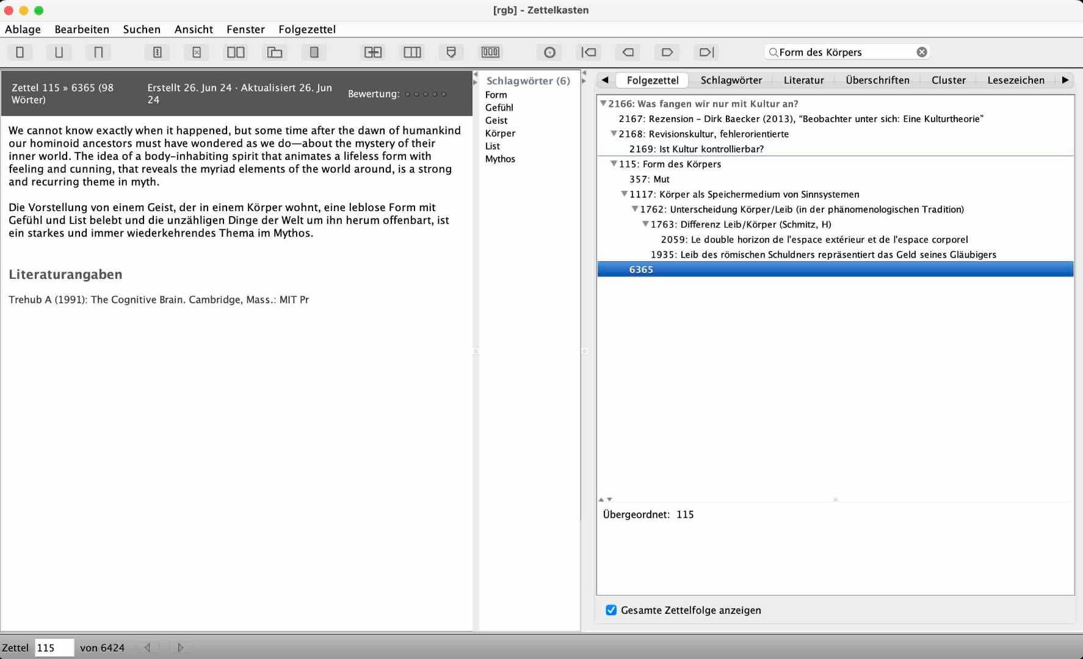
Task: Switch to the Überschriften tab
Action: 878,80
